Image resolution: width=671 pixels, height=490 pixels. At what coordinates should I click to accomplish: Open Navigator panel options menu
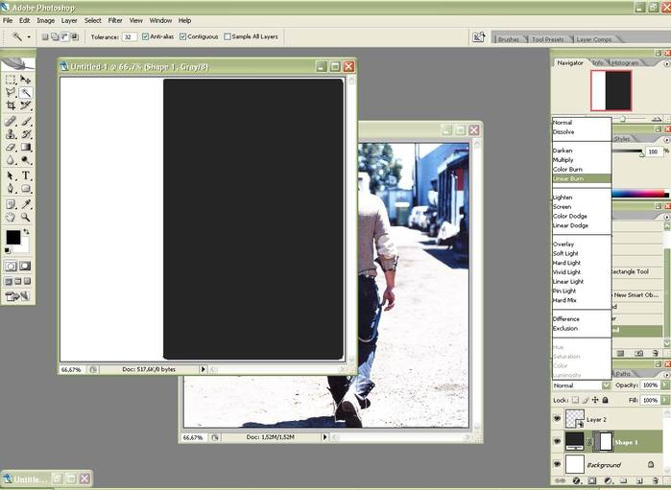click(667, 63)
